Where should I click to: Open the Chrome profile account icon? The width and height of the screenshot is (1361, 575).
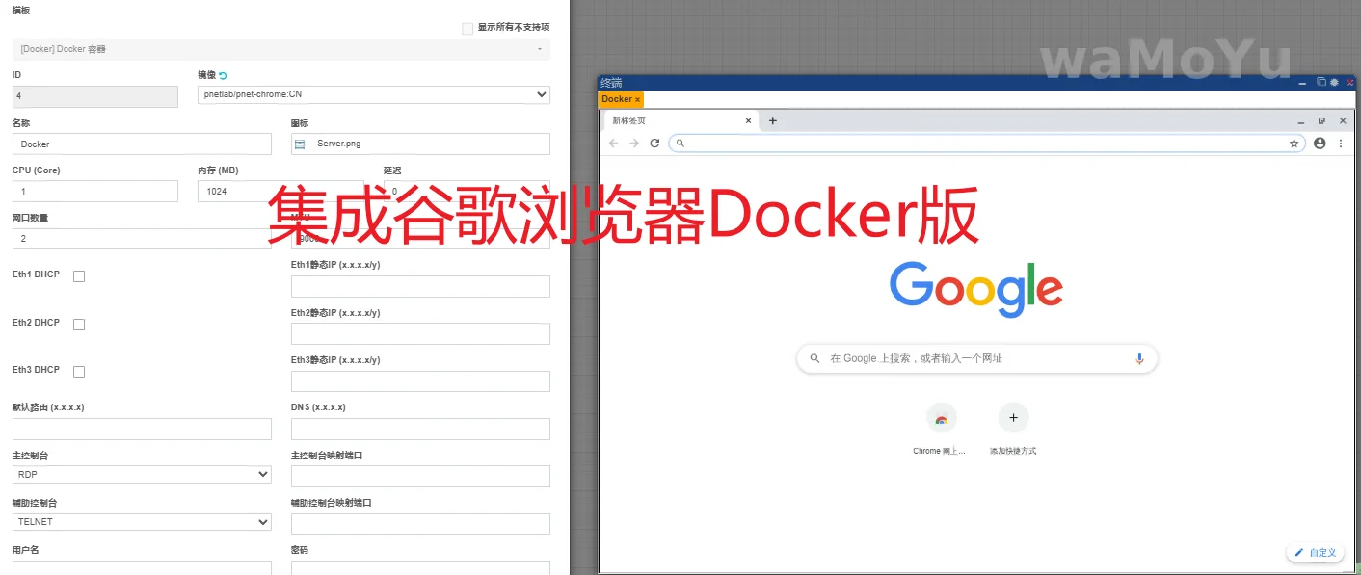pyautogui.click(x=1320, y=143)
